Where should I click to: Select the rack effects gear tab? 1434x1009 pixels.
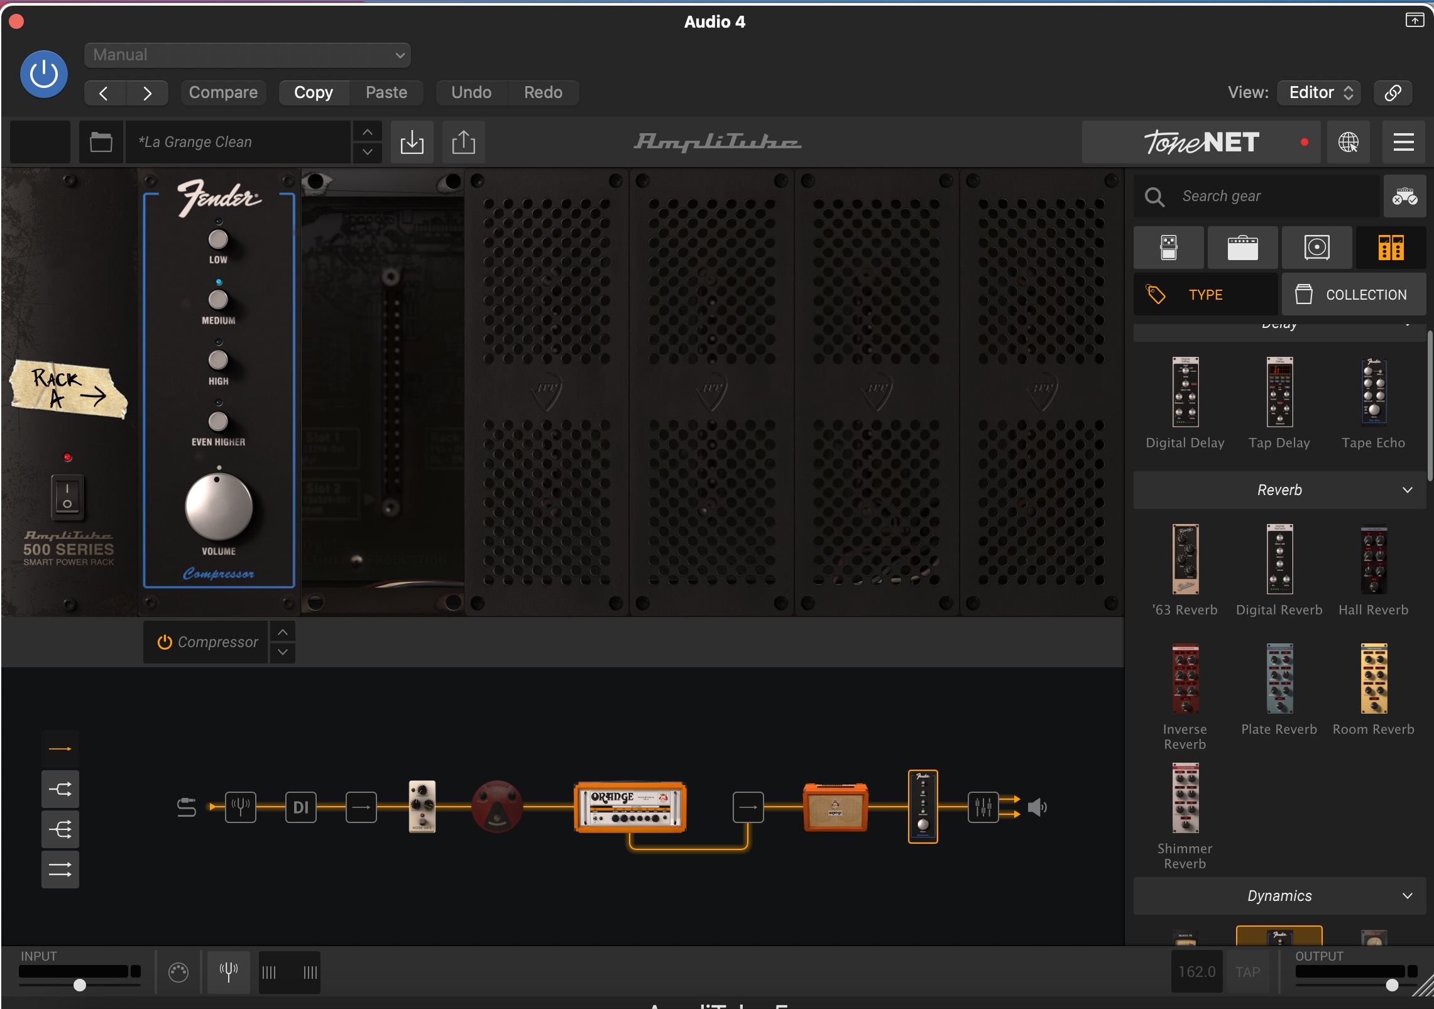(x=1391, y=248)
